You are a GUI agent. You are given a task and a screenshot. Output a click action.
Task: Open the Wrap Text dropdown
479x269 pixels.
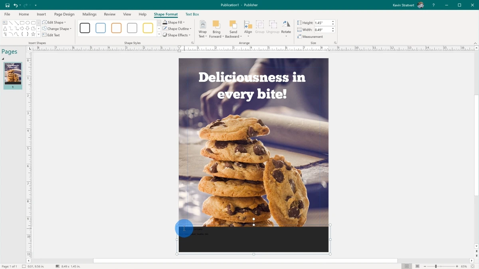[x=203, y=29]
